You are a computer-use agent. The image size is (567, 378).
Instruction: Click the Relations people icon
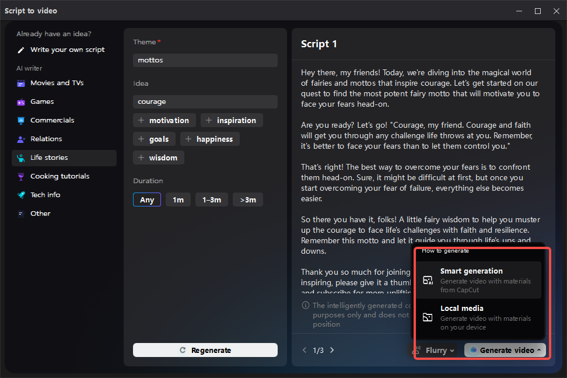click(21, 139)
